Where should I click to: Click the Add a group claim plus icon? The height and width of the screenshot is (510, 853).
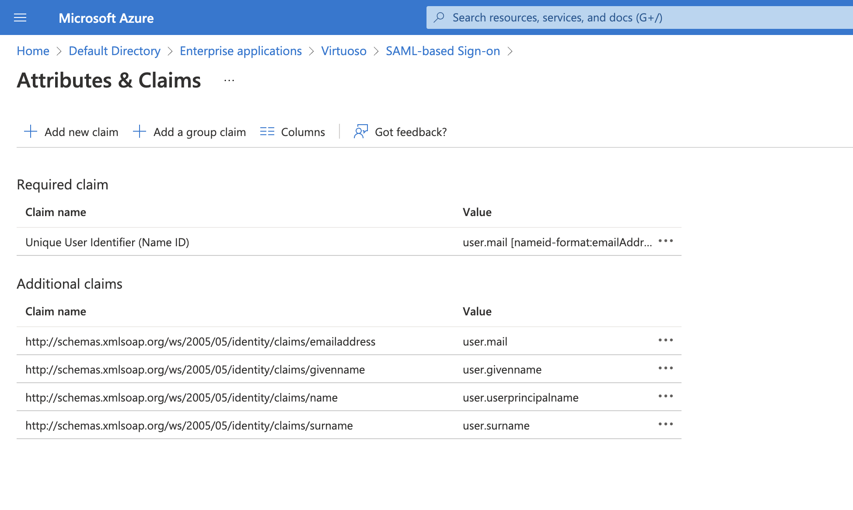[x=139, y=131]
